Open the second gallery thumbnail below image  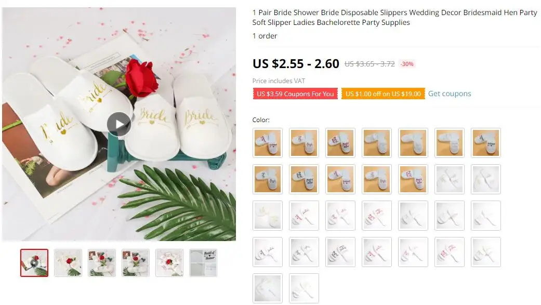point(68,263)
